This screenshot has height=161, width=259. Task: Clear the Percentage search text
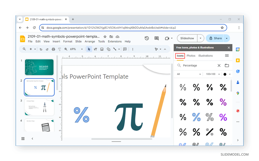coord(219,65)
